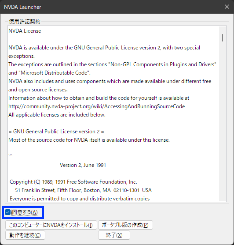Click the "51 Franklin Street, Fifth Floor" address line
This screenshot has height=245, width=234.
coord(83,190)
